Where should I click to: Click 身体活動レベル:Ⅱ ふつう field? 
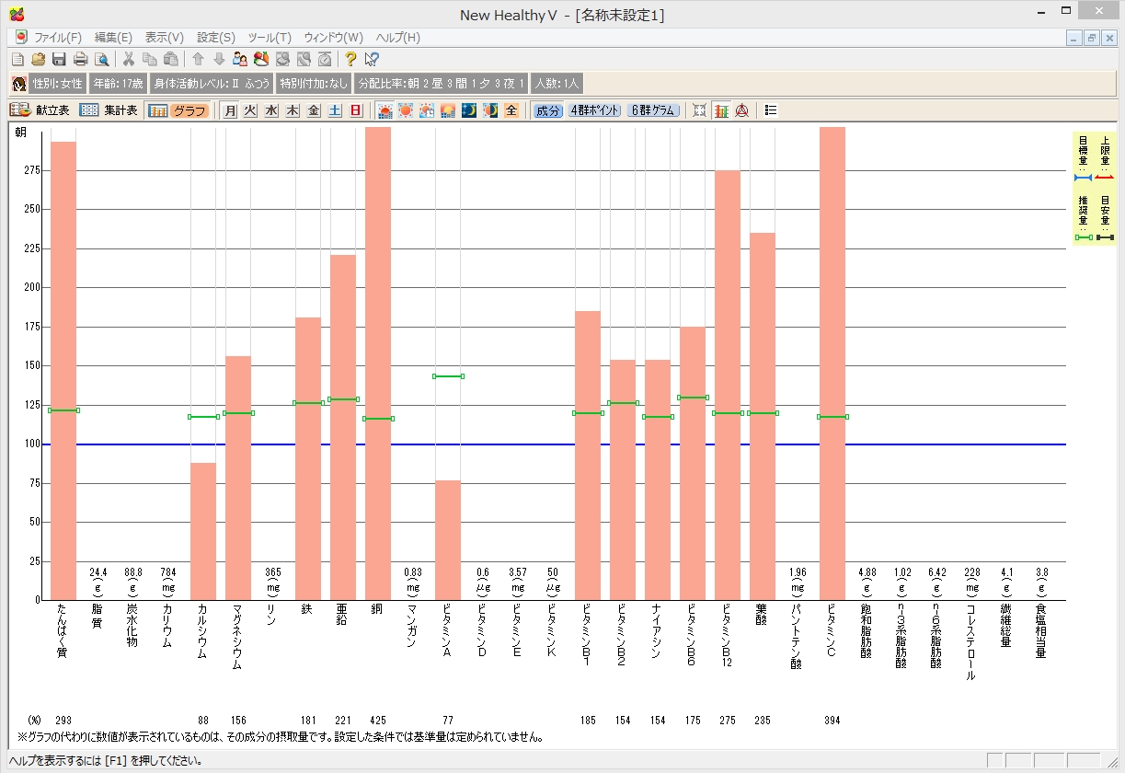point(212,84)
